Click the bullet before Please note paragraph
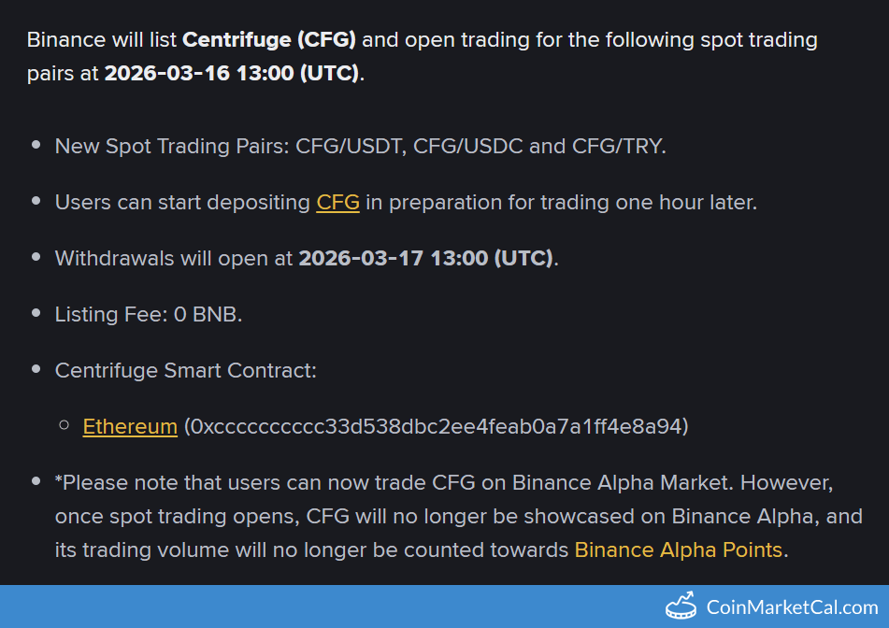Viewport: 889px width, 628px height. point(36,481)
